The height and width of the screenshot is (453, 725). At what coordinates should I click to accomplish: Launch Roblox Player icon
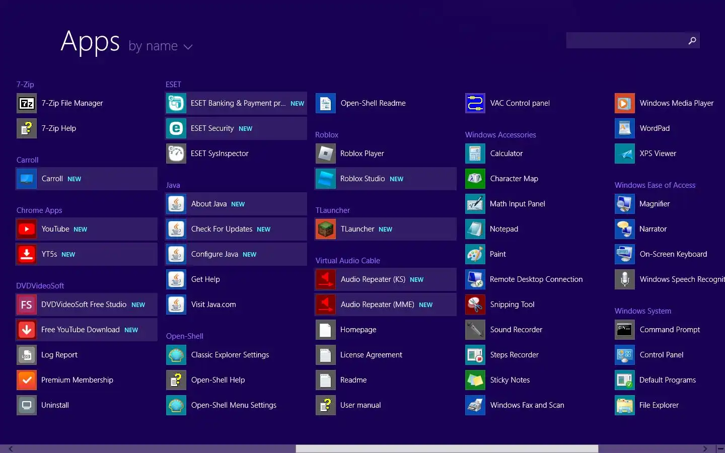(x=326, y=154)
